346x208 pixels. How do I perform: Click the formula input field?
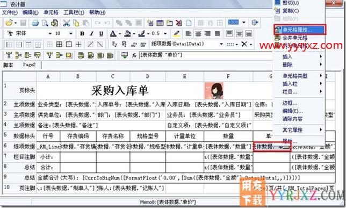pos(205,55)
